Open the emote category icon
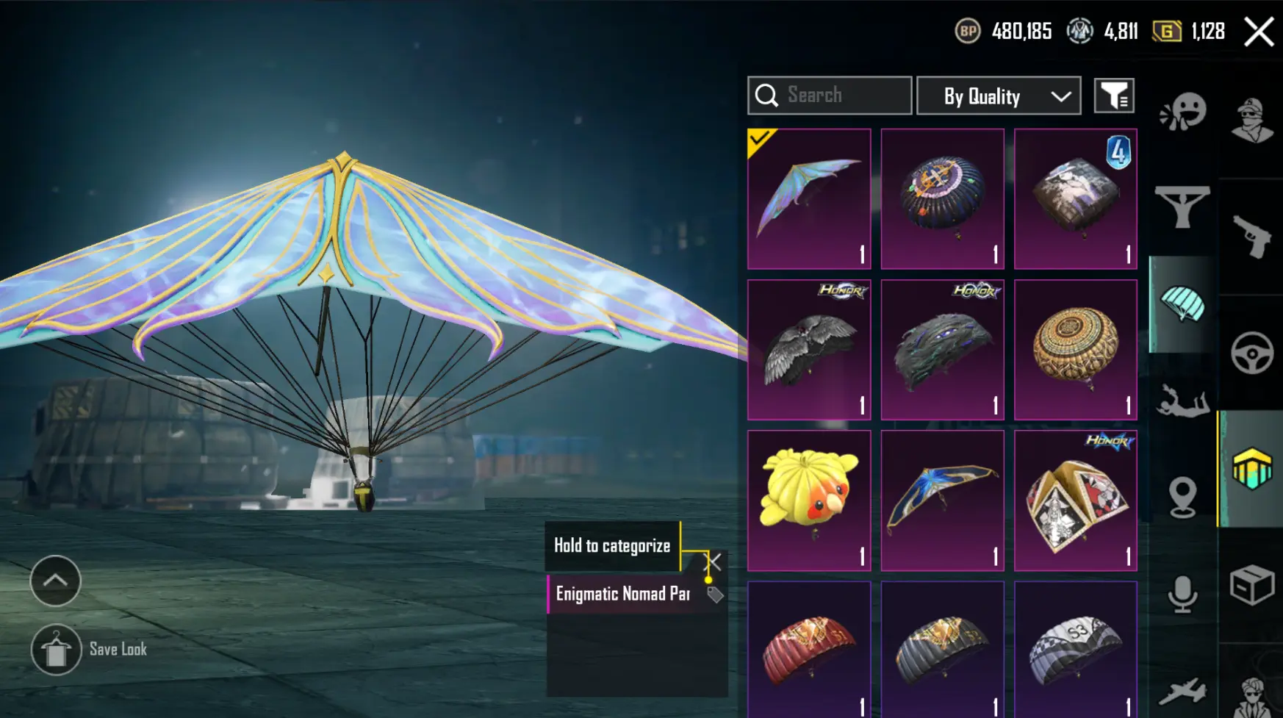 (x=1183, y=113)
